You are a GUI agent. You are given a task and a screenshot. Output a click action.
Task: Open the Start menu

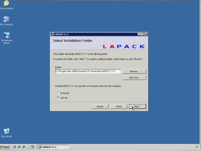[5, 147]
